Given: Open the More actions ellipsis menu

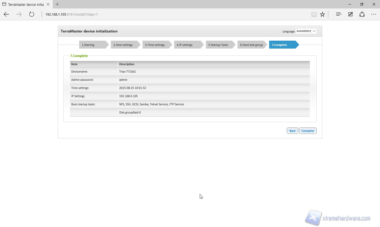Looking at the screenshot, I should coord(374,15).
